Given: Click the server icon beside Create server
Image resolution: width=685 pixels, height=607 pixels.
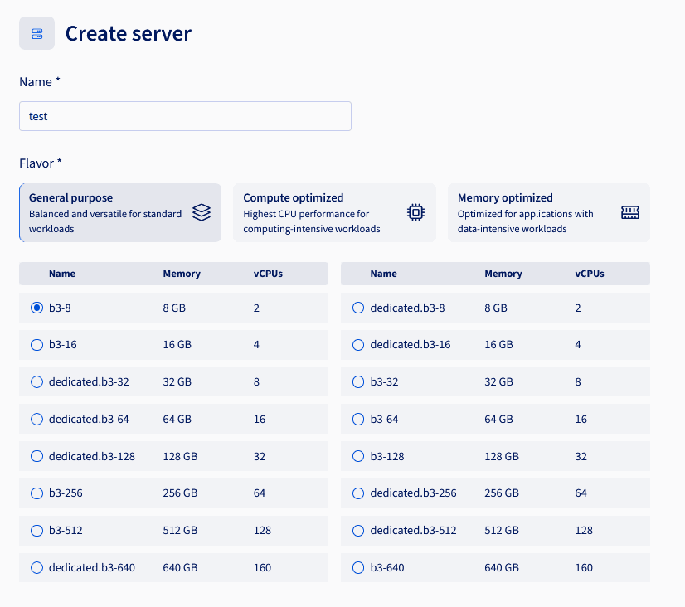Looking at the screenshot, I should tap(36, 33).
